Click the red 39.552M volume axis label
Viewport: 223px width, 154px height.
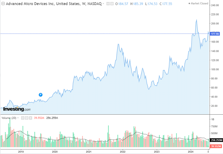(215, 146)
